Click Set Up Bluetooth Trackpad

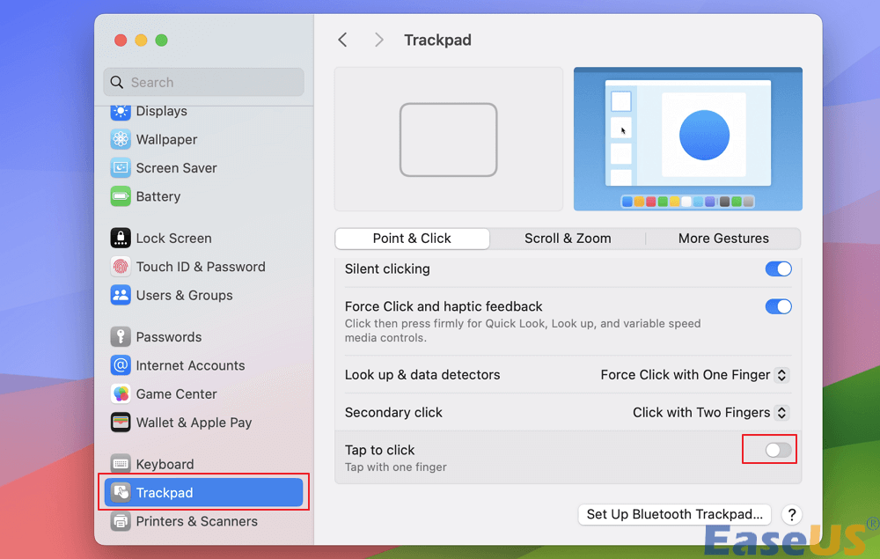[x=674, y=514]
